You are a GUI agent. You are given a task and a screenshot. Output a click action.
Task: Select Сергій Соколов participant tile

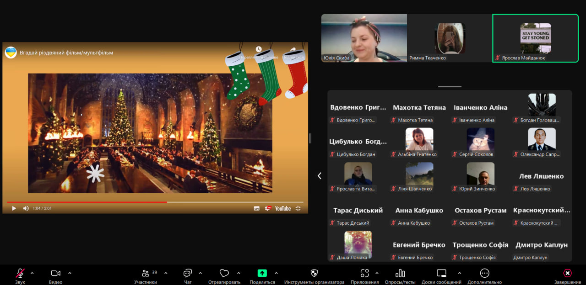[480, 142]
